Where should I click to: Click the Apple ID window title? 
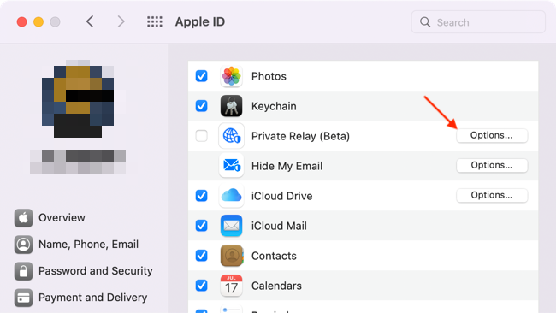tap(200, 22)
